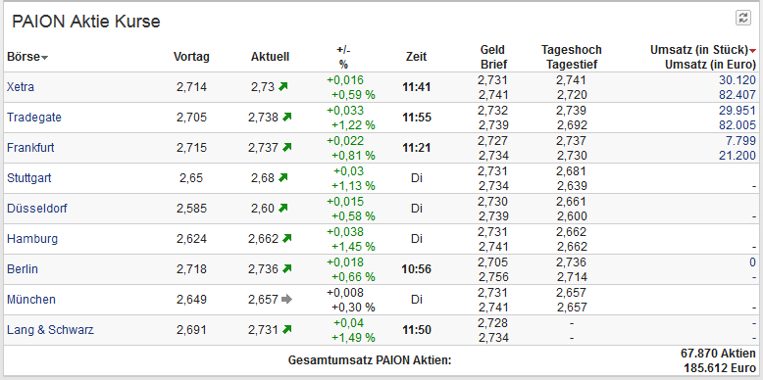Sort by Börse using gray arrow
This screenshot has width=763, height=380.
(x=45, y=58)
